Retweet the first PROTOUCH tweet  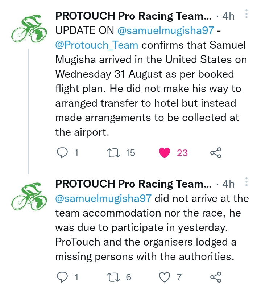tap(113, 153)
